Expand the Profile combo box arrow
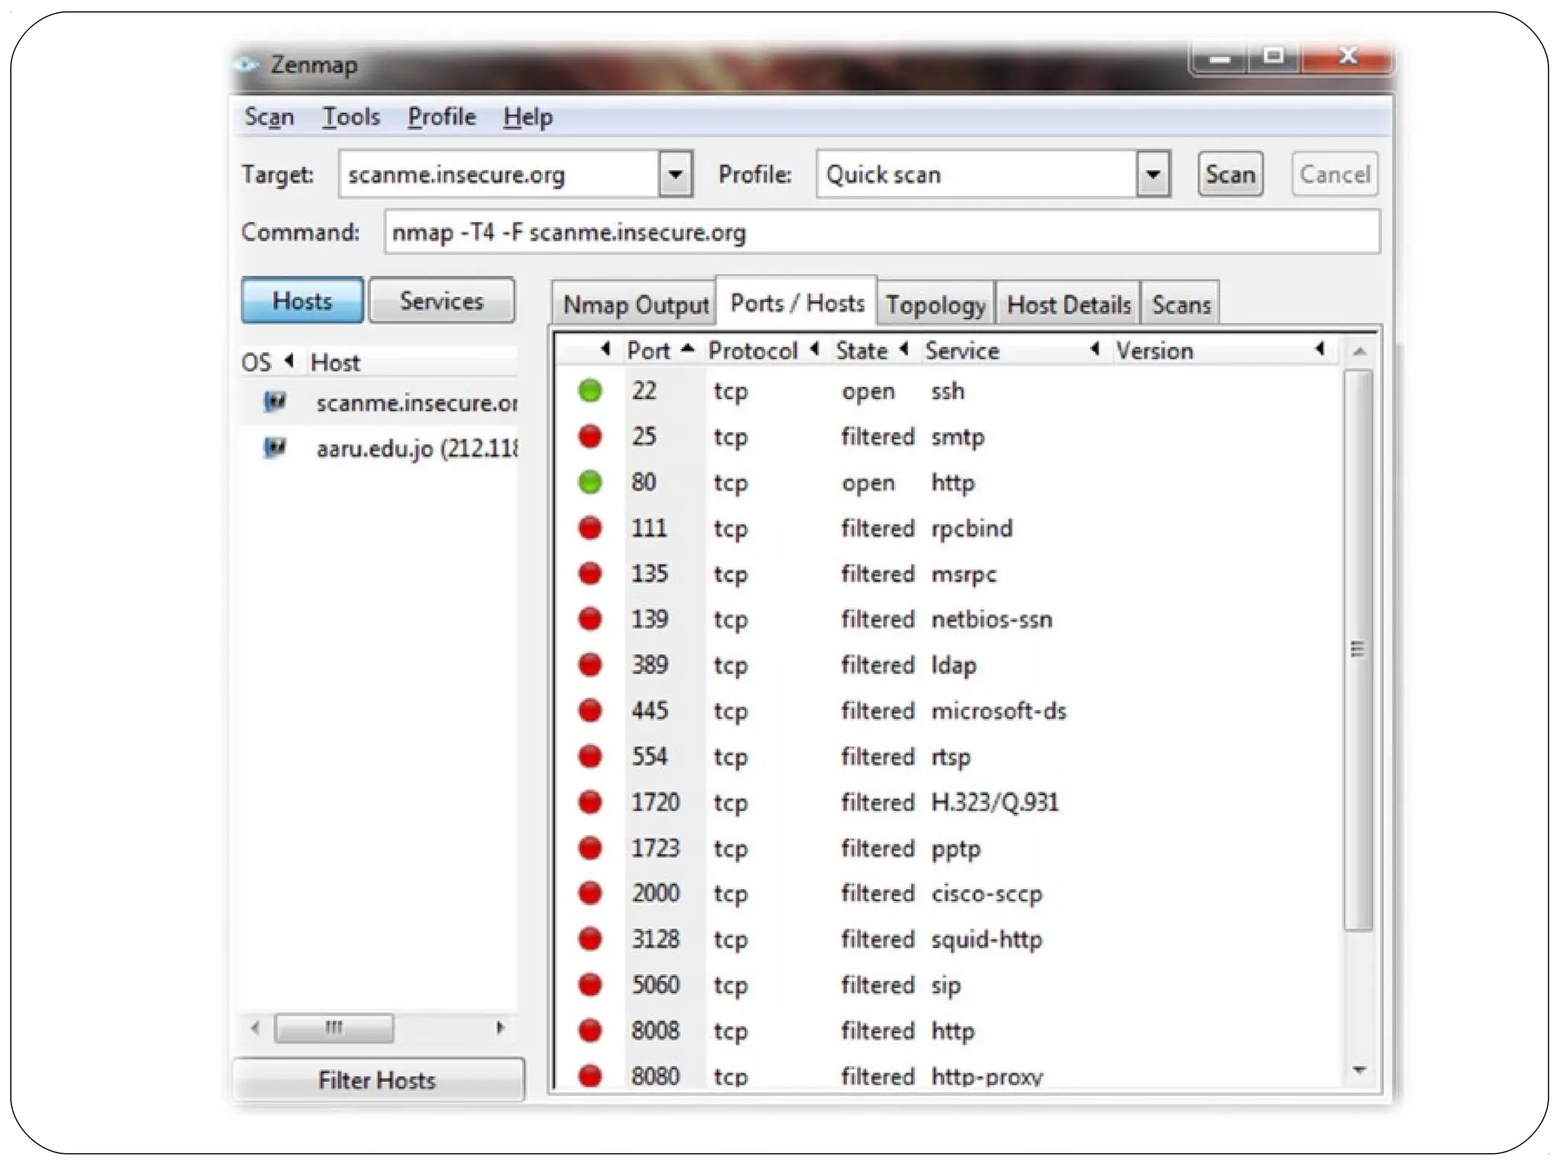Image resolution: width=1560 pixels, height=1170 pixels. pyautogui.click(x=1153, y=174)
